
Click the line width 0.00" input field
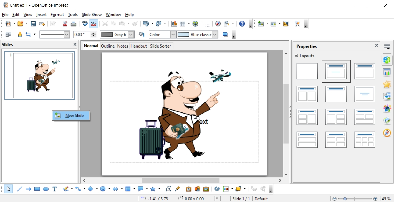pos(82,35)
